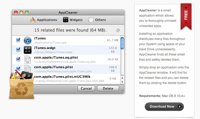Click the blue scrollbar thumb
This screenshot has width=200, height=119.
[122, 43]
